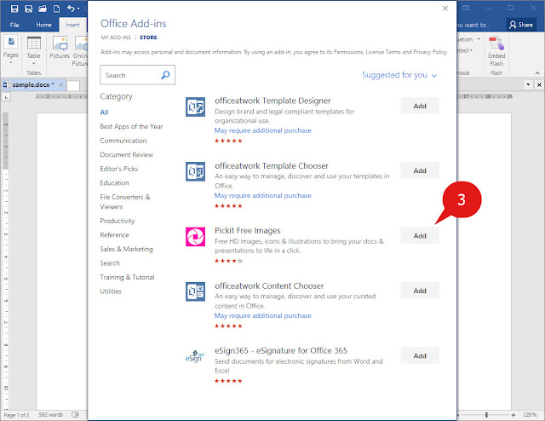Click the zoom in plus icon

pos(513,415)
